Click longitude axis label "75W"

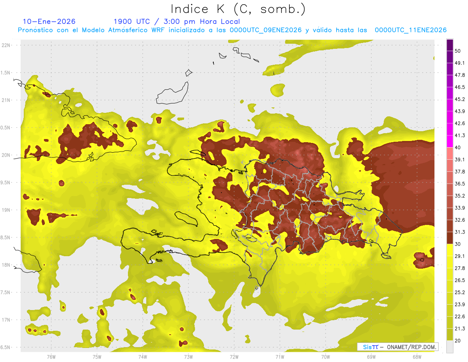point(97,357)
